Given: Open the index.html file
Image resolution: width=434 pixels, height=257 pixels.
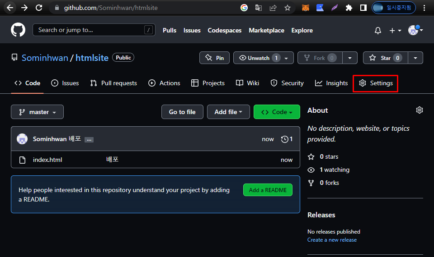Looking at the screenshot, I should 47,160.
